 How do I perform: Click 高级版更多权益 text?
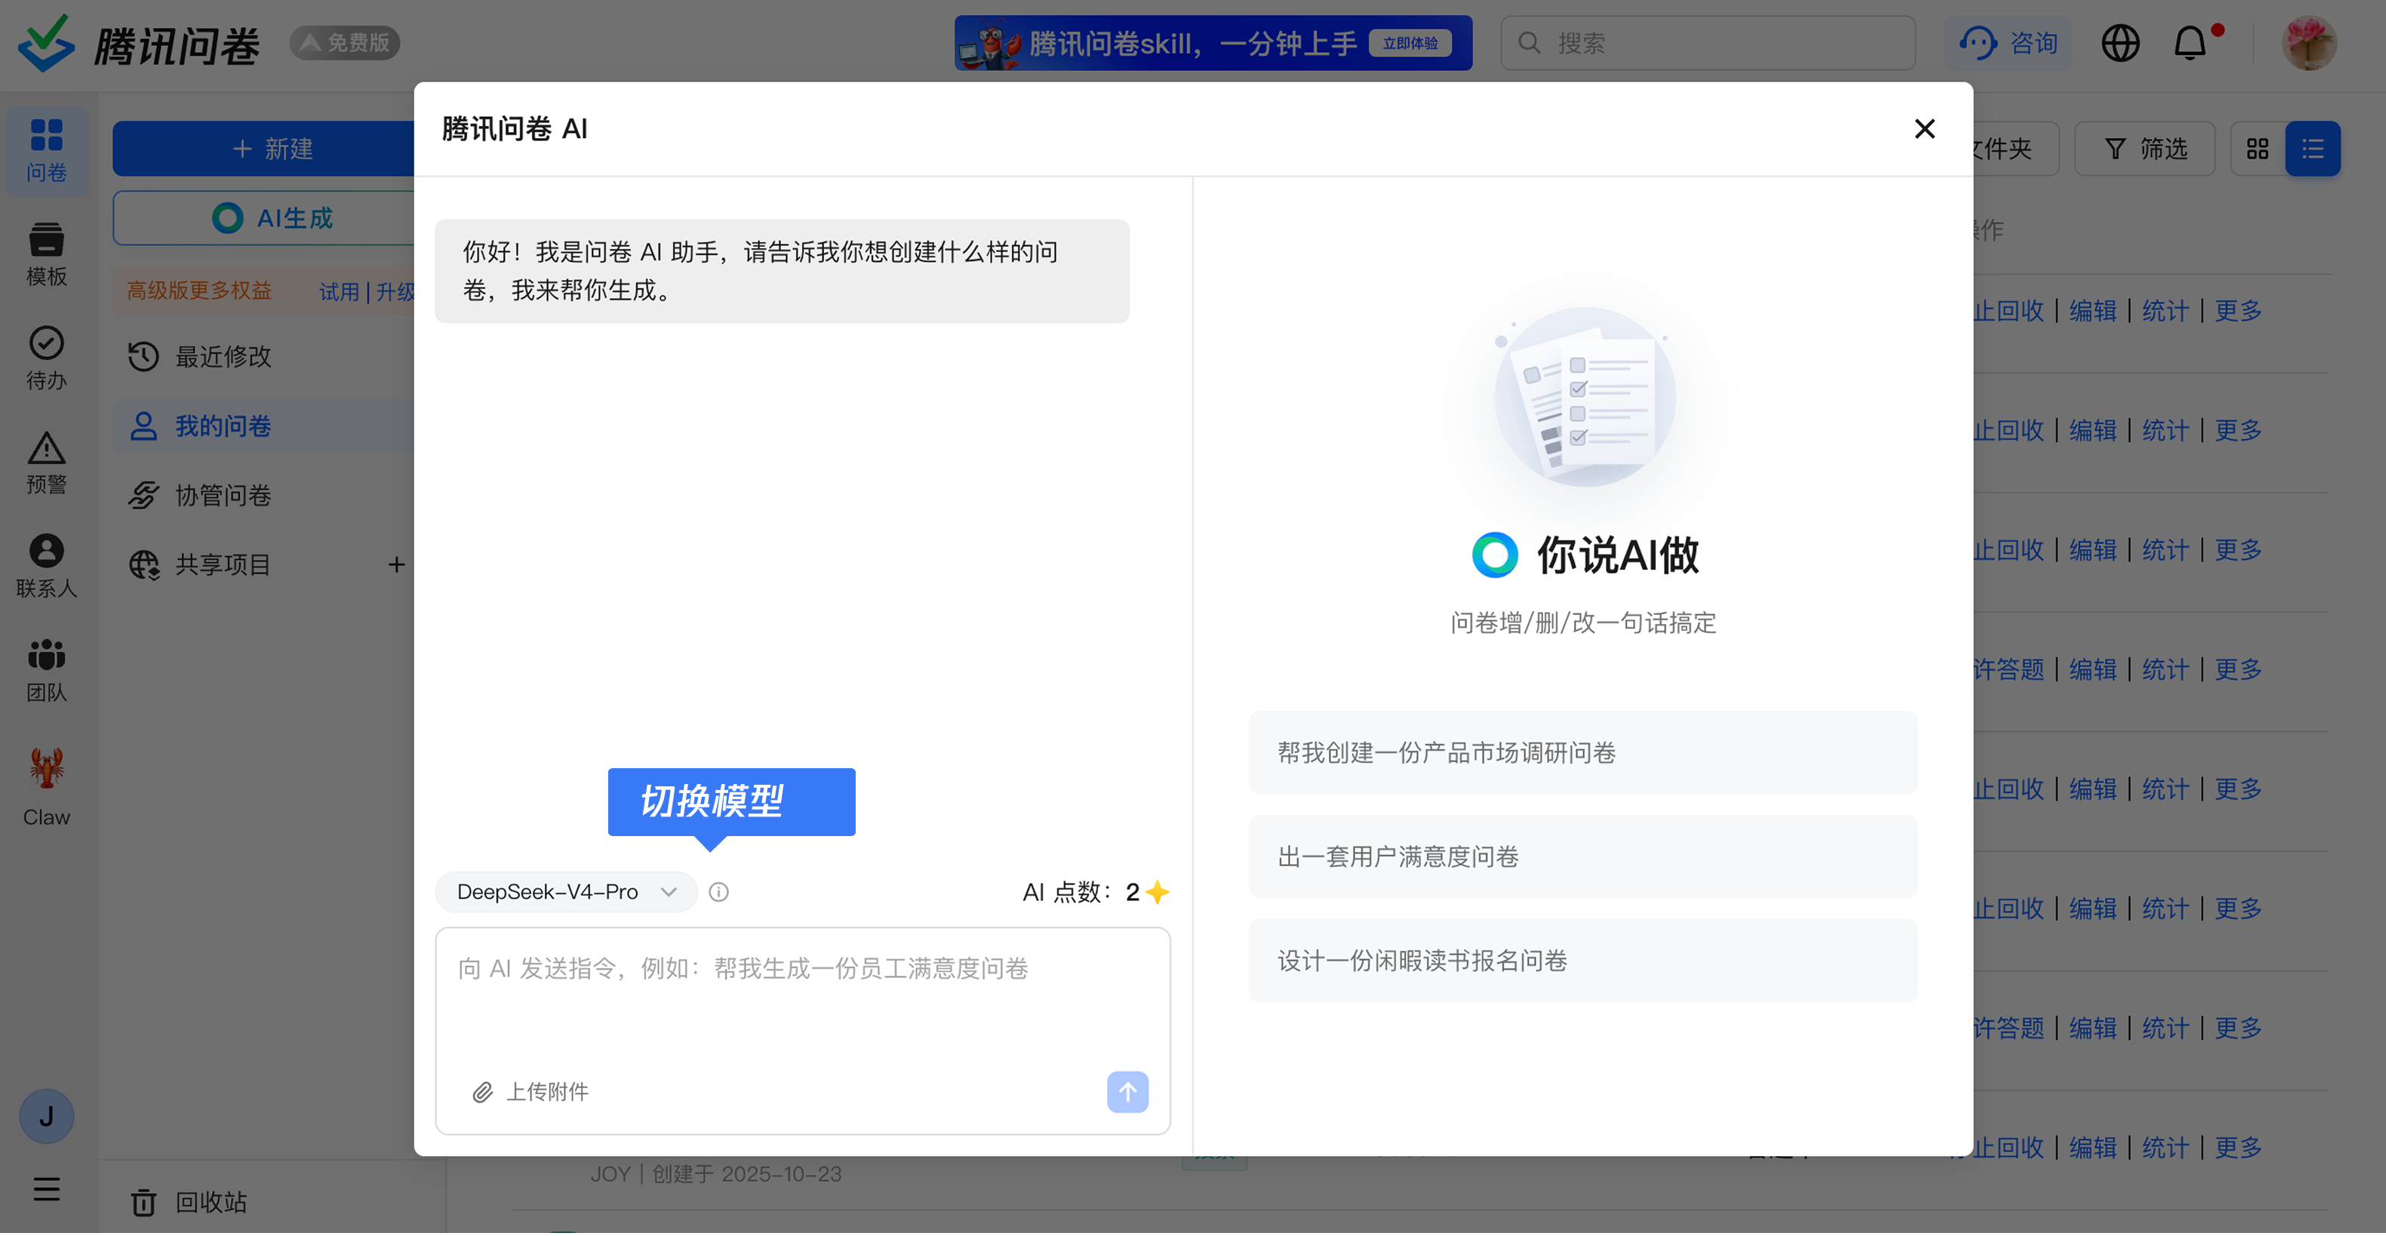(x=199, y=291)
